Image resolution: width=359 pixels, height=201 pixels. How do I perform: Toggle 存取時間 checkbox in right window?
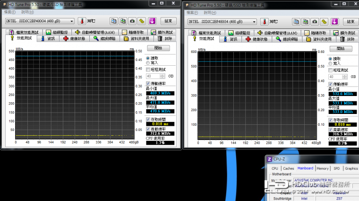click(x=330, y=120)
